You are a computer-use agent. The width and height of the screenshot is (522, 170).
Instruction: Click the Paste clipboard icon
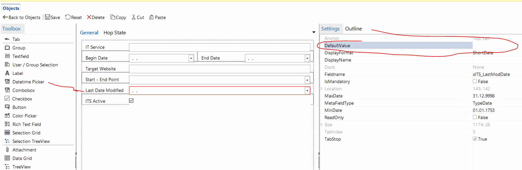tap(151, 17)
